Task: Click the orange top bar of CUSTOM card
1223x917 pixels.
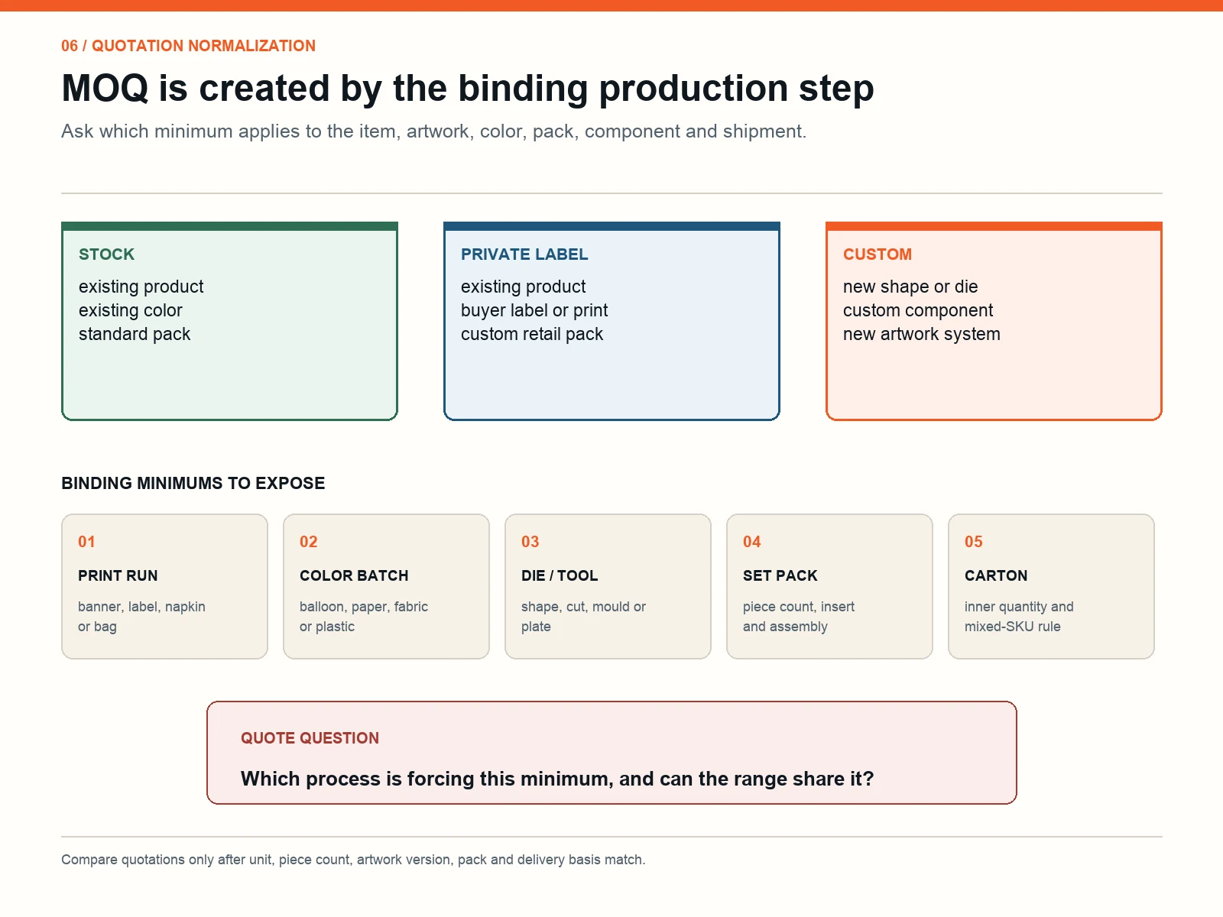Action: tap(994, 226)
